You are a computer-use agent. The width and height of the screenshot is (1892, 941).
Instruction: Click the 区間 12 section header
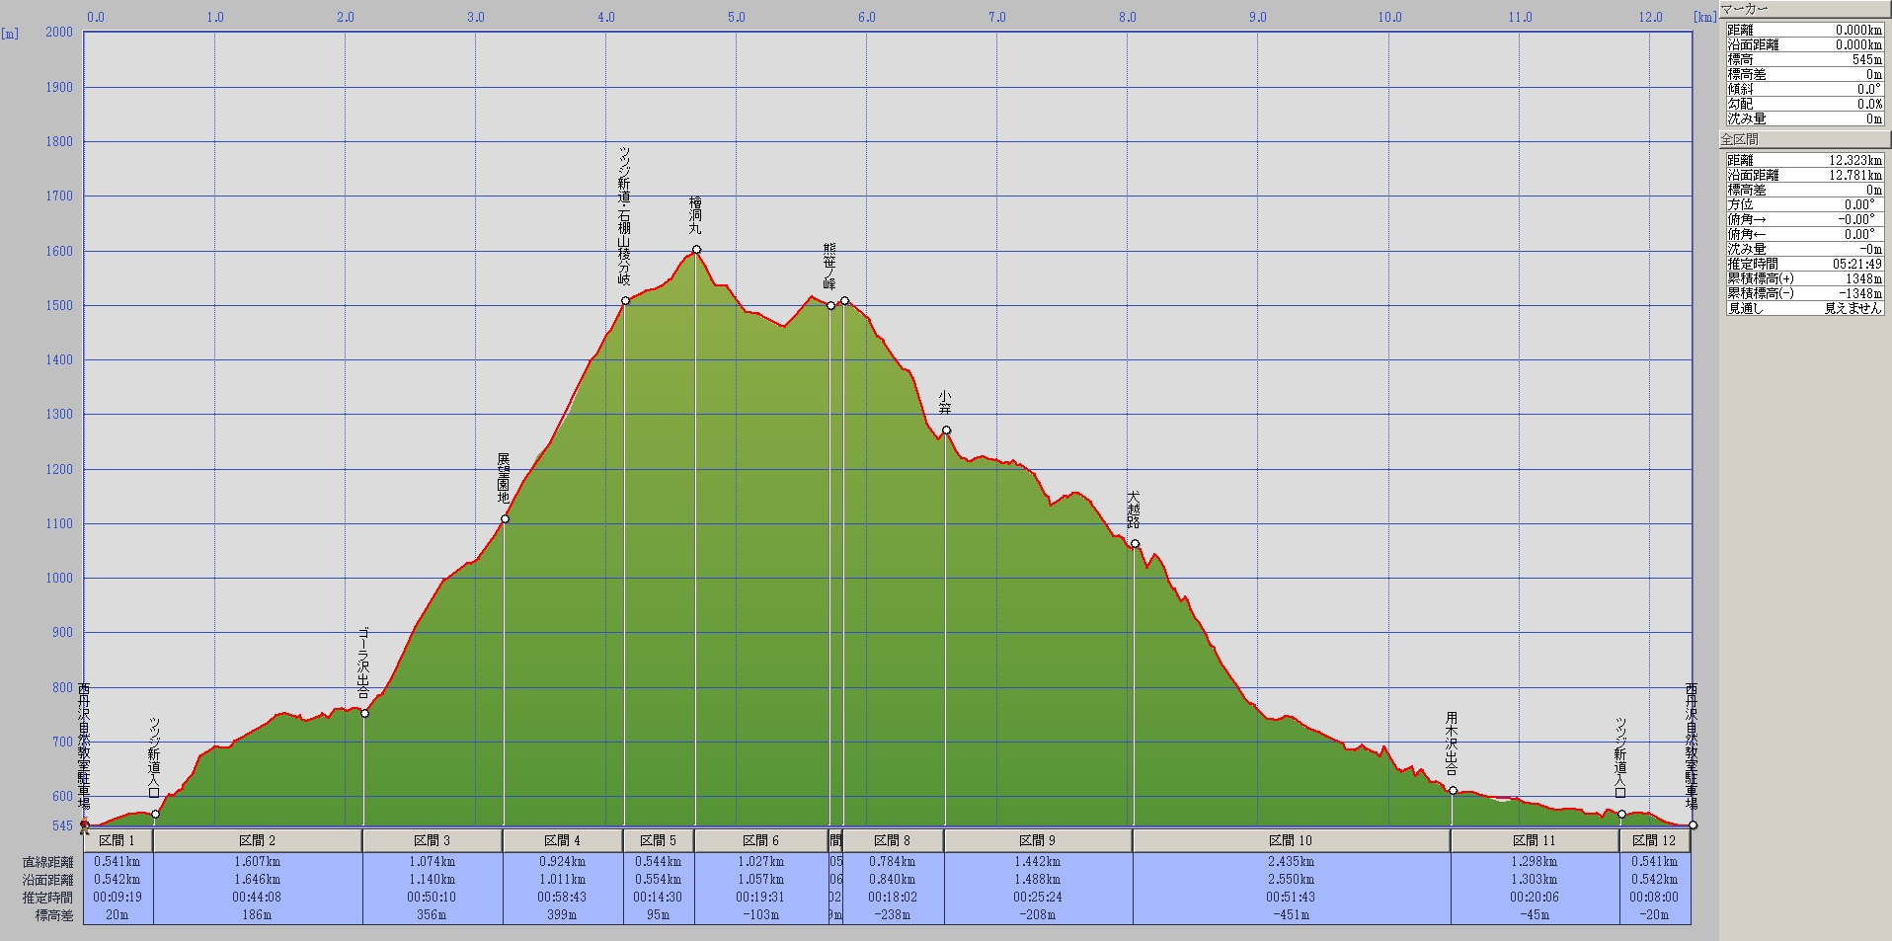coord(1654,840)
